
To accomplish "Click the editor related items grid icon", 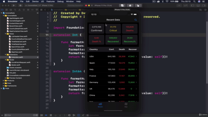I will 41,10.
